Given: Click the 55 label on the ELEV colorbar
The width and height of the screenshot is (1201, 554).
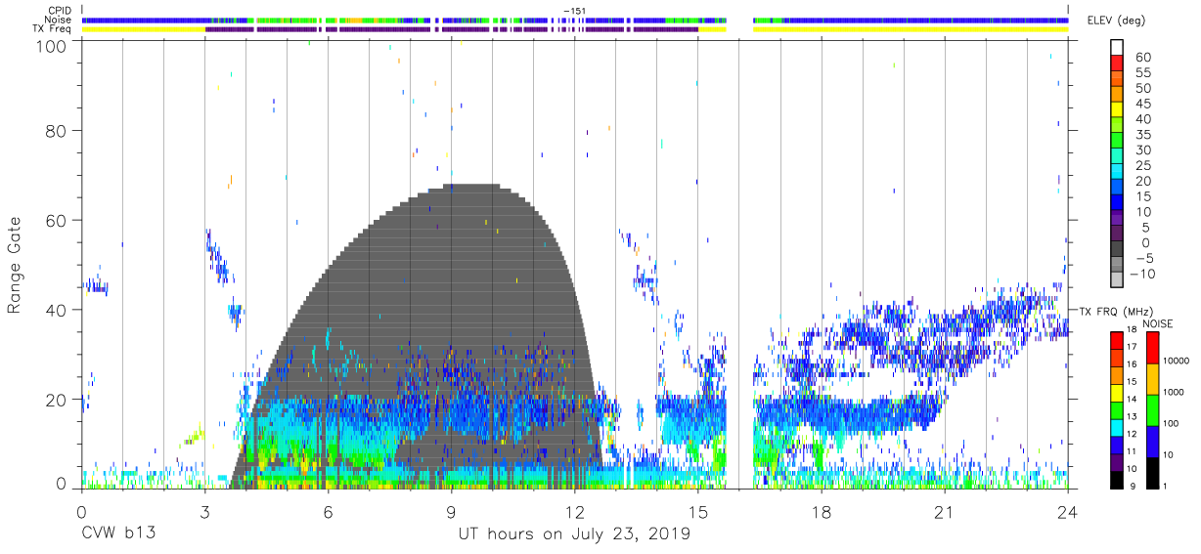Looking at the screenshot, I should coord(1142,73).
